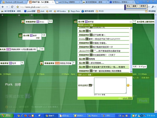Viewport: 157px width, 118px height.
Task: Open the MH location bookmark
Action: 60,11
